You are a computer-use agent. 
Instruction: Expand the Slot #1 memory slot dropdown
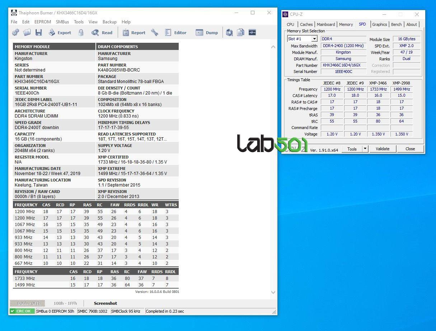(314, 39)
